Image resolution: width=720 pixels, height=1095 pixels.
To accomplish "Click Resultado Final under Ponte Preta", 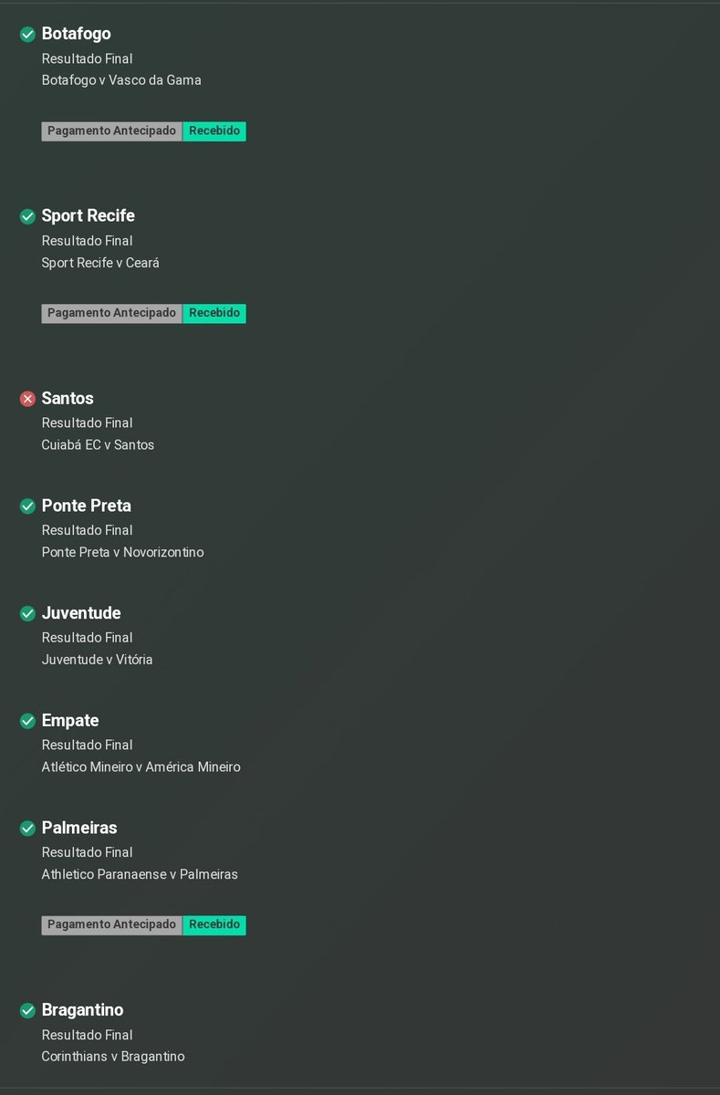I will click(x=88, y=530).
